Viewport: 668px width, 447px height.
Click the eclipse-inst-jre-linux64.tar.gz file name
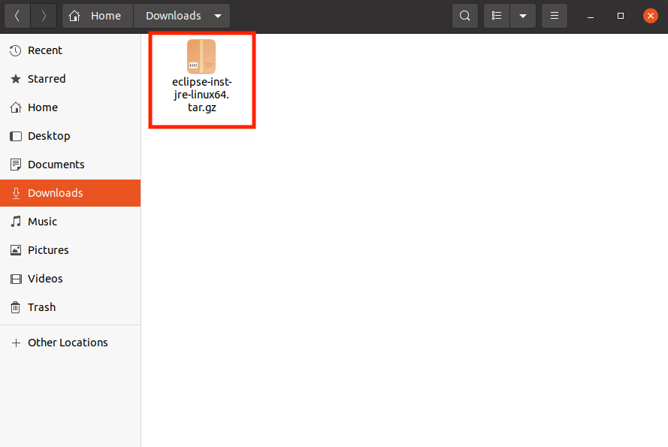coord(202,95)
